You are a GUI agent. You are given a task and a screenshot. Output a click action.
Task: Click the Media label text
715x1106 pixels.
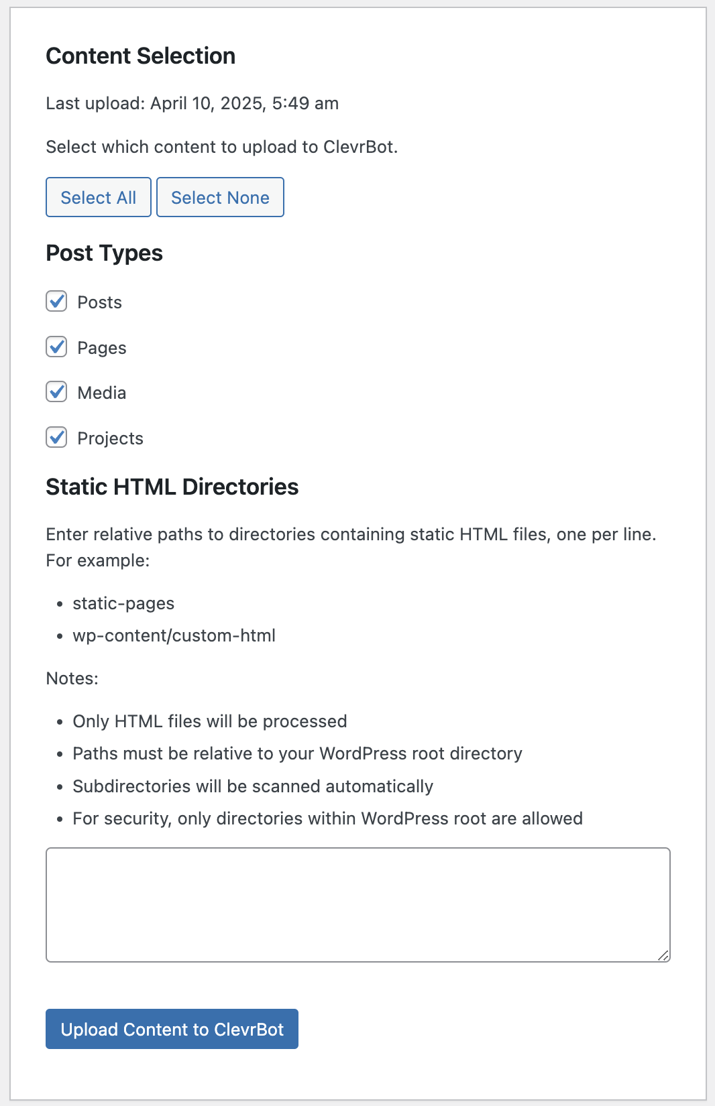(101, 393)
